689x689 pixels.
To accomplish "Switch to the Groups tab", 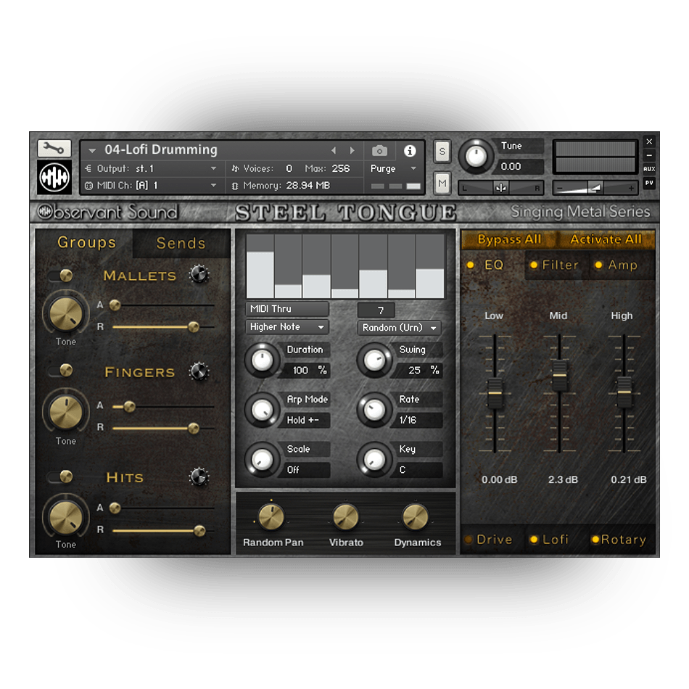I will tap(86, 242).
